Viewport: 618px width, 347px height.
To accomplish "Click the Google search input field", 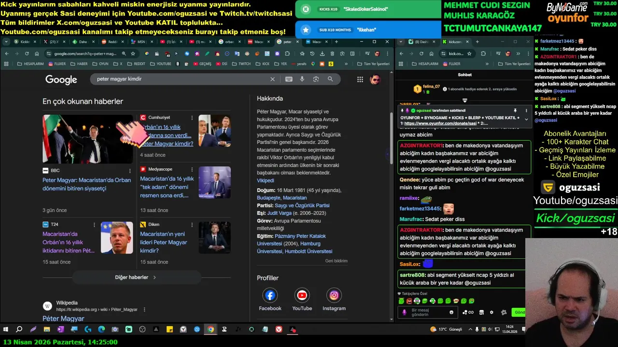I will pyautogui.click(x=181, y=79).
